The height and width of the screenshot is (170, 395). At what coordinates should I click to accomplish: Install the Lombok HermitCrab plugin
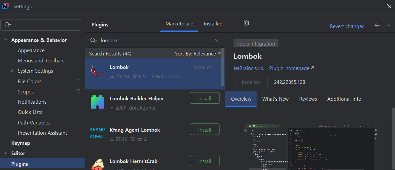tap(204, 161)
